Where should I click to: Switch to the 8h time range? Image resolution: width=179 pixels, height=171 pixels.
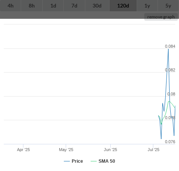(32, 6)
